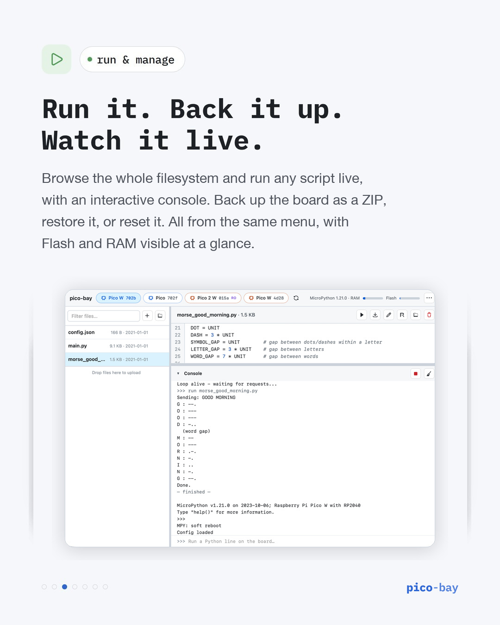Click the RAM usage bar
Image resolution: width=500 pixels, height=625 pixels.
point(373,298)
